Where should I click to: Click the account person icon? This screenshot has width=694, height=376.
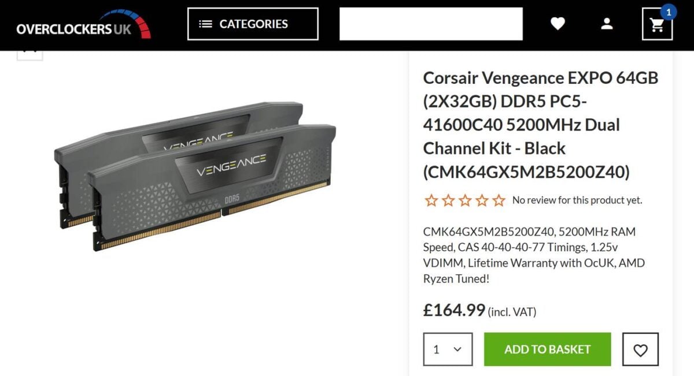607,24
